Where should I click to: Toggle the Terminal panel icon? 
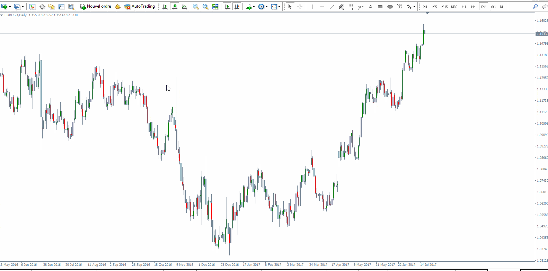tap(61, 7)
